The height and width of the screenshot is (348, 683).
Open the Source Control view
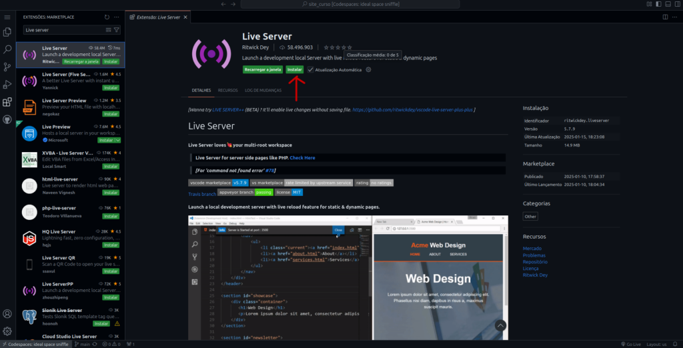(7, 67)
